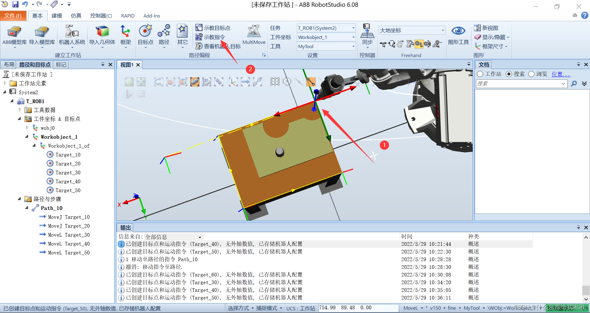
Task: Click the search magnifier in 文档 panel
Action: pyautogui.click(x=574, y=83)
